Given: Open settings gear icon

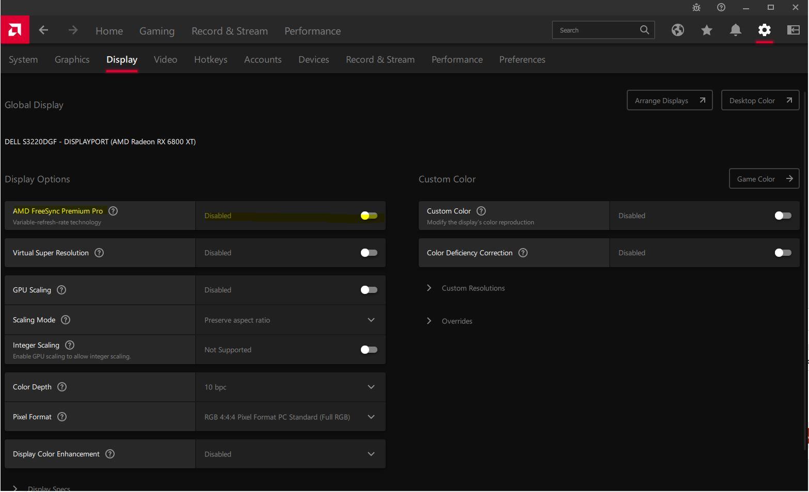Looking at the screenshot, I should point(765,30).
